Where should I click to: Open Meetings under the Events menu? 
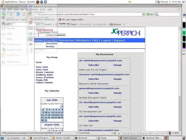pyautogui.click(x=50, y=46)
